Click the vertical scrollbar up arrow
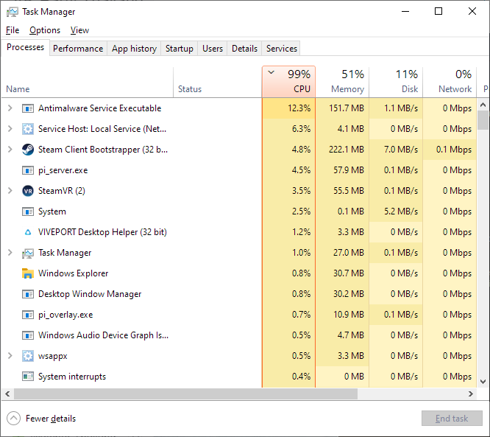Image resolution: width=490 pixels, height=437 pixels. coord(483,105)
